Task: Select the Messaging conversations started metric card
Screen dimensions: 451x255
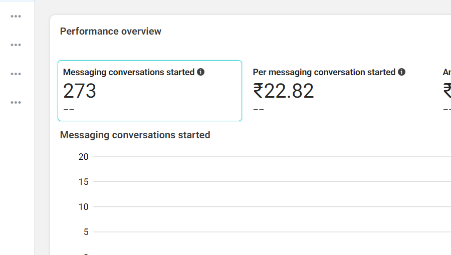Action: 149,91
